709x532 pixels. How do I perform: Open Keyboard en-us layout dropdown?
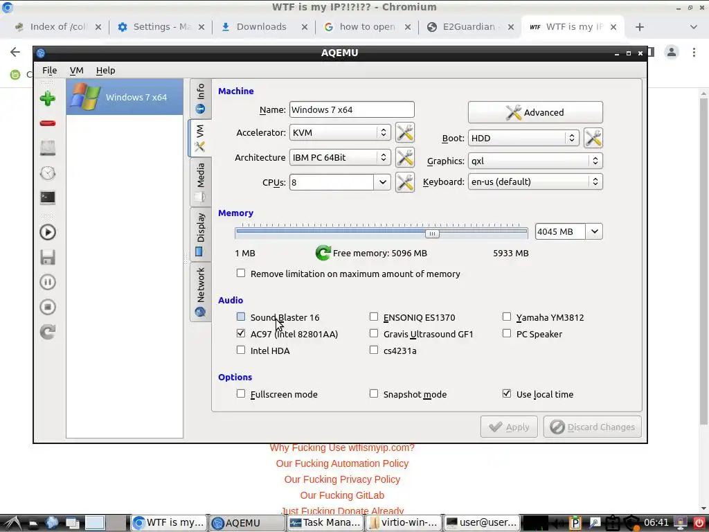point(535,182)
